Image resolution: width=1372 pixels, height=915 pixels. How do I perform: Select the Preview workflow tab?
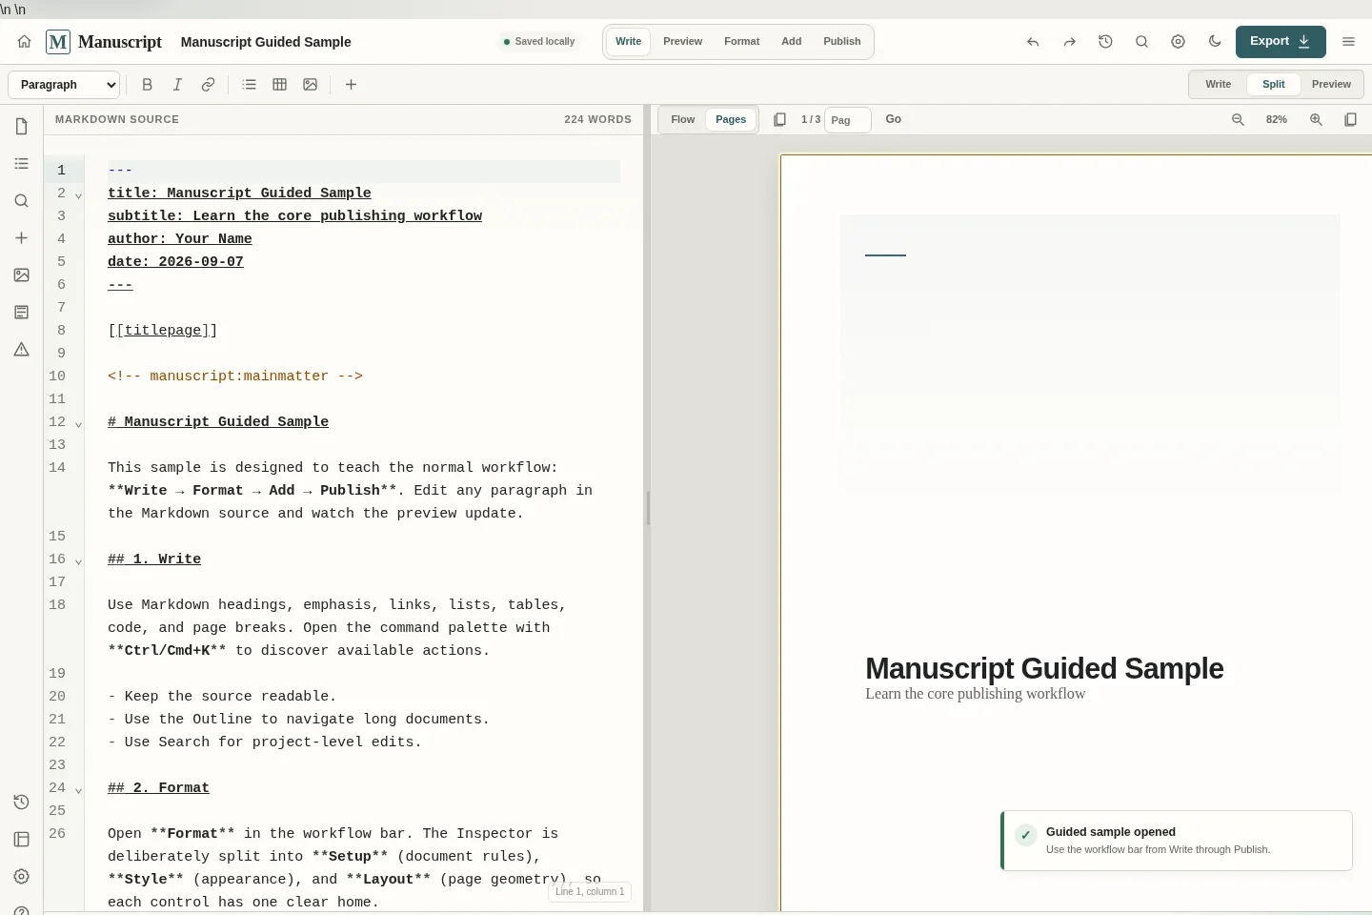coord(682,42)
